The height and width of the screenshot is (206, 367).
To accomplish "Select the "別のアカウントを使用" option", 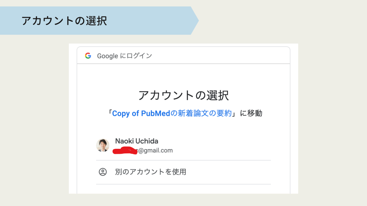I will pos(151,172).
